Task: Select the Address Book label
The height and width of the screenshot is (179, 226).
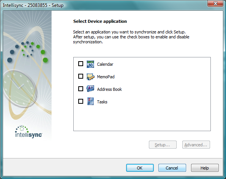Action: coord(109,89)
